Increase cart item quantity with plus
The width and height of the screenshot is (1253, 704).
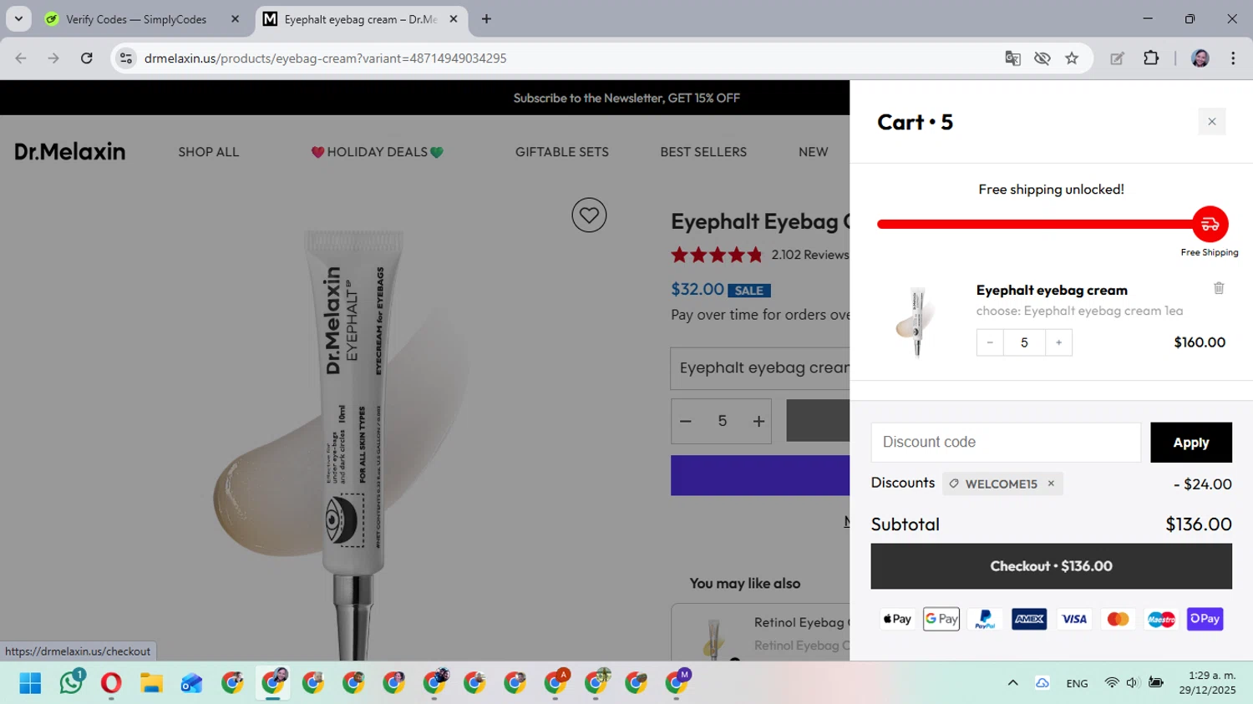point(1058,342)
